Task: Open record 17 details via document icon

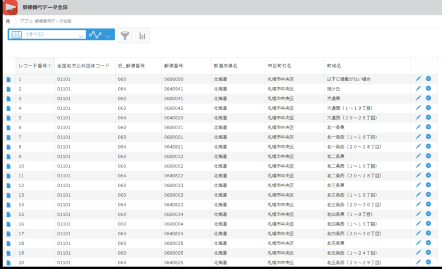Action: point(8,233)
